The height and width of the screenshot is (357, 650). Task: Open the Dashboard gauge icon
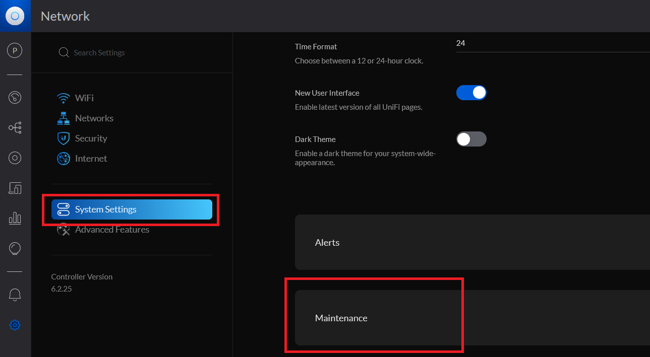15,97
